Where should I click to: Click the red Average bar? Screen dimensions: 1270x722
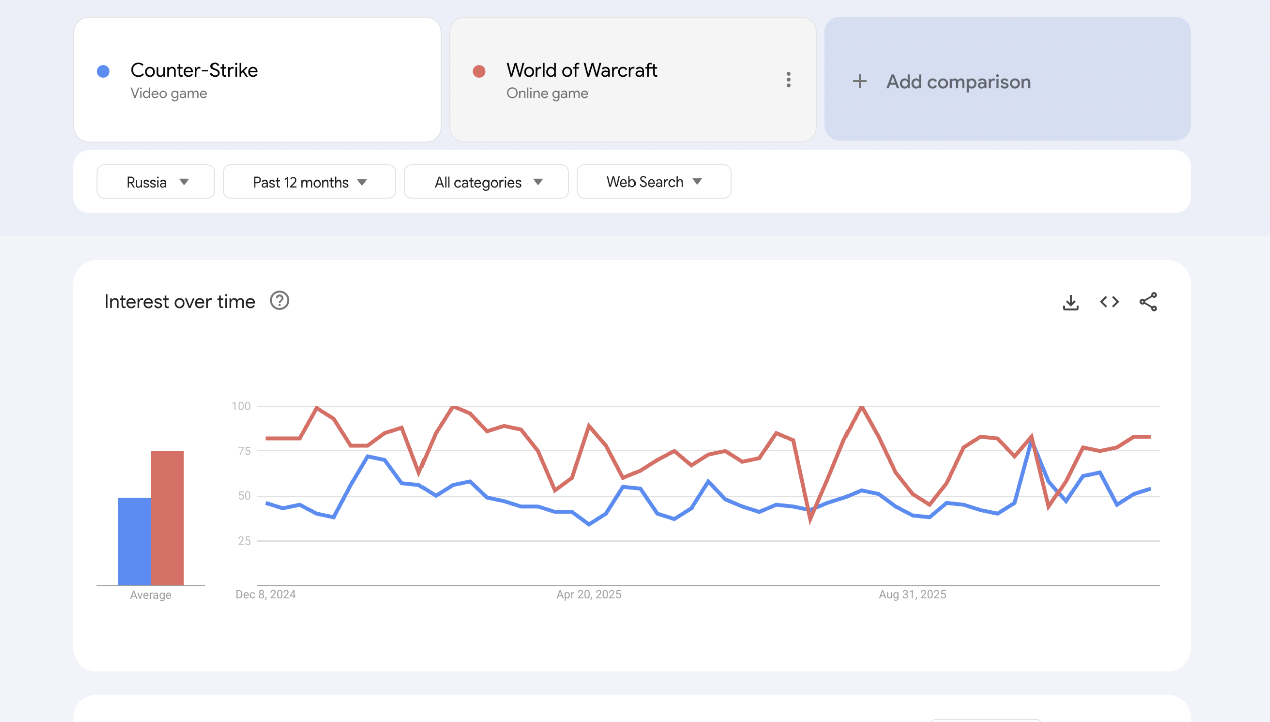tap(167, 517)
